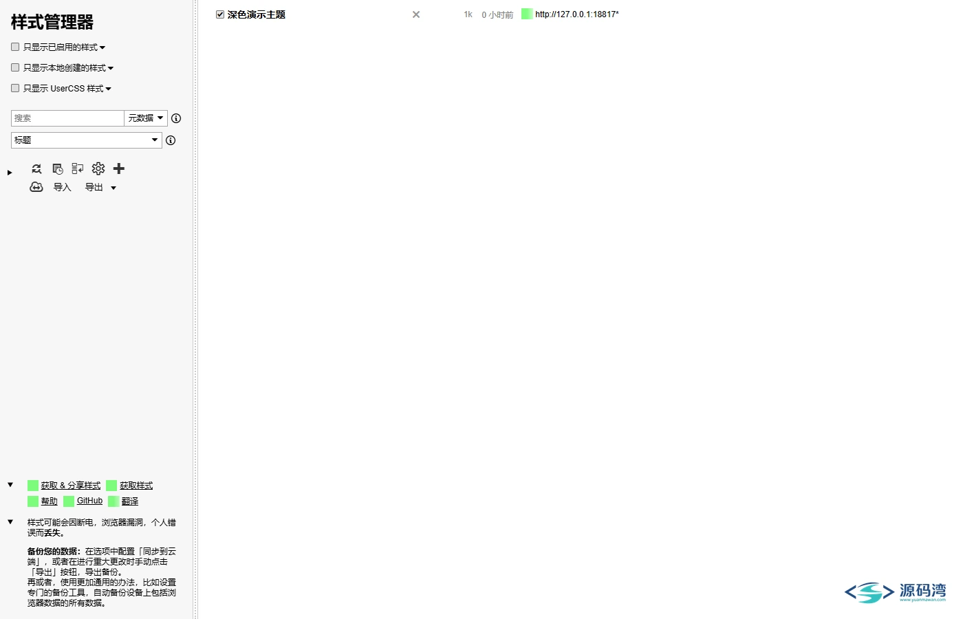Open the 获取样式 link
The height and width of the screenshot is (619, 963).
[136, 486]
